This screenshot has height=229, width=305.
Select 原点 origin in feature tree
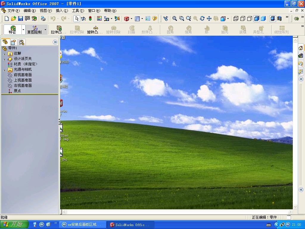(x=17, y=91)
